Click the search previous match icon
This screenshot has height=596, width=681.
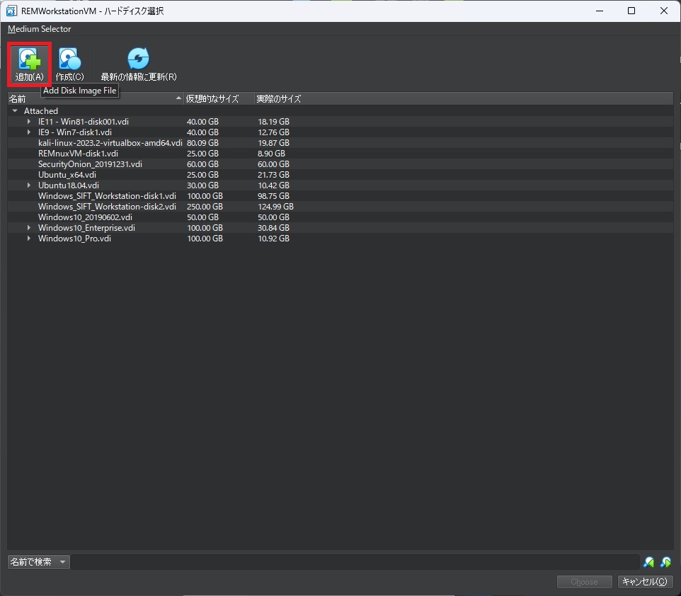click(648, 562)
